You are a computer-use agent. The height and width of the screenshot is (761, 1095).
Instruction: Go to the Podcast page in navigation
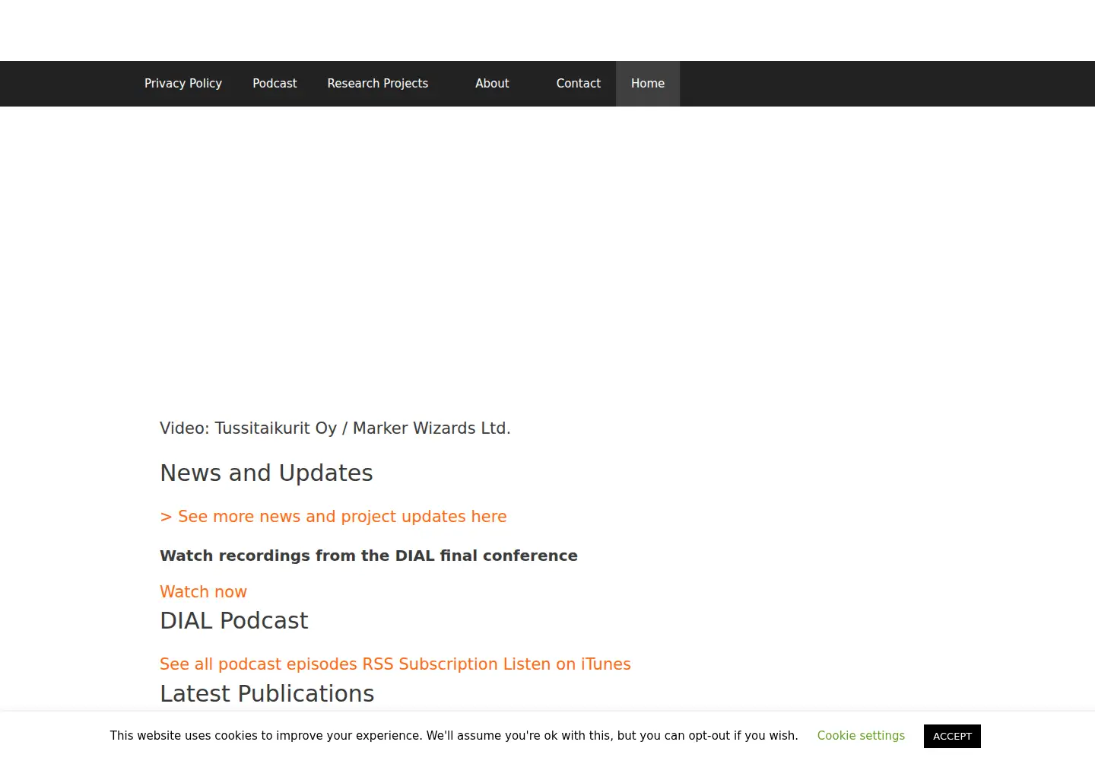coord(275,84)
